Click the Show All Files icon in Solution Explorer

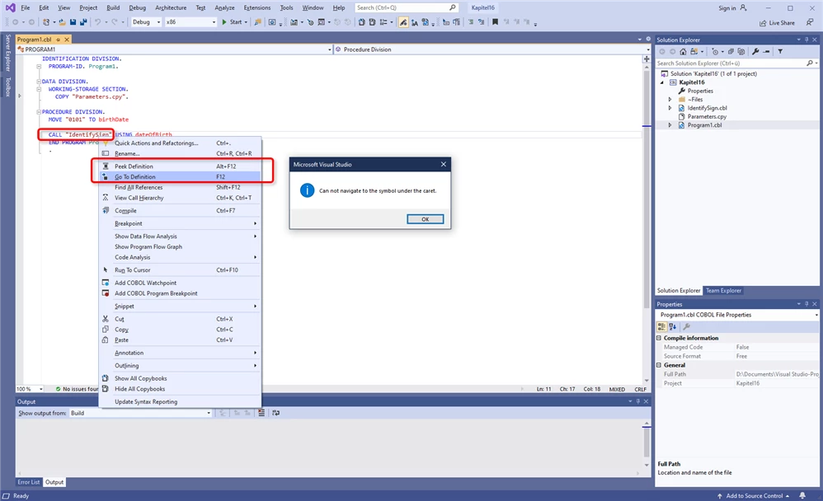tap(741, 51)
